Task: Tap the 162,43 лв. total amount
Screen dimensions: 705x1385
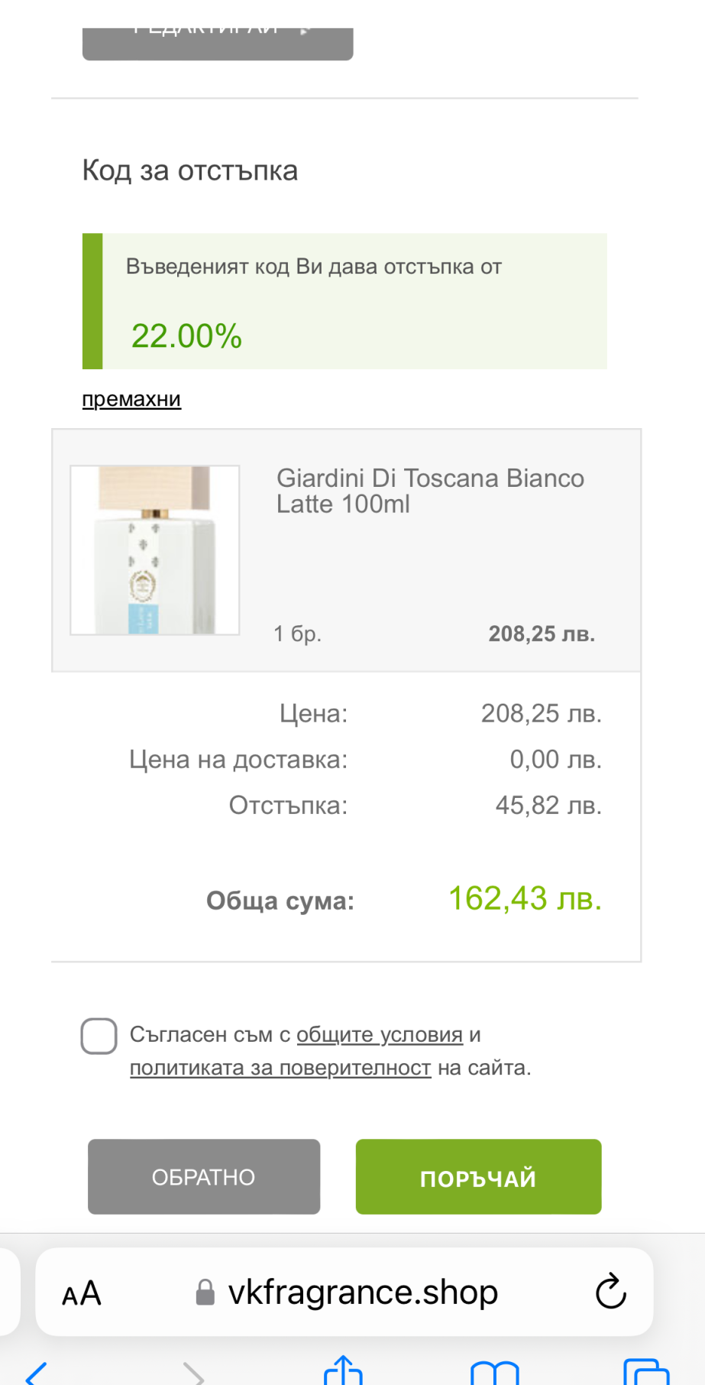Action: tap(525, 899)
